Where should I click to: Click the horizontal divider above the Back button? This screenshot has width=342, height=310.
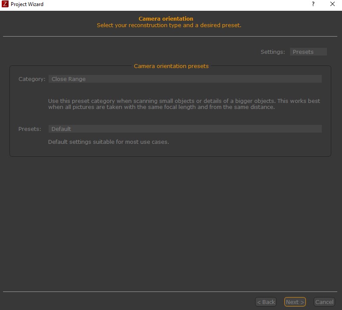tap(171, 291)
